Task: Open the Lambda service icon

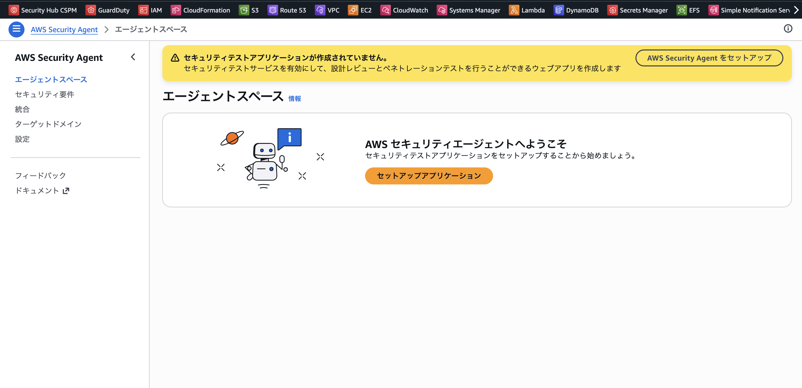Action: pos(514,10)
